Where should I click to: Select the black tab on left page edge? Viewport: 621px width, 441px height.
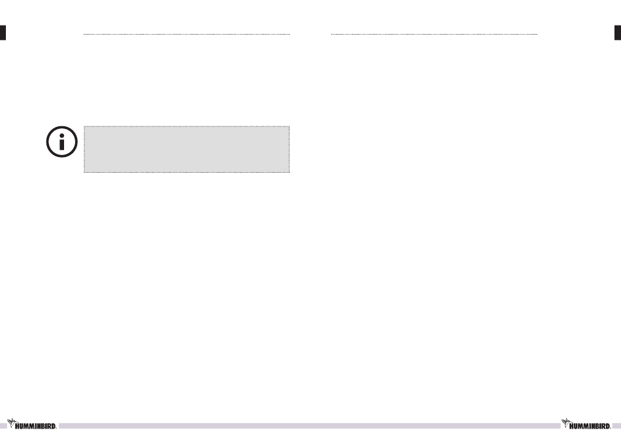3,33
